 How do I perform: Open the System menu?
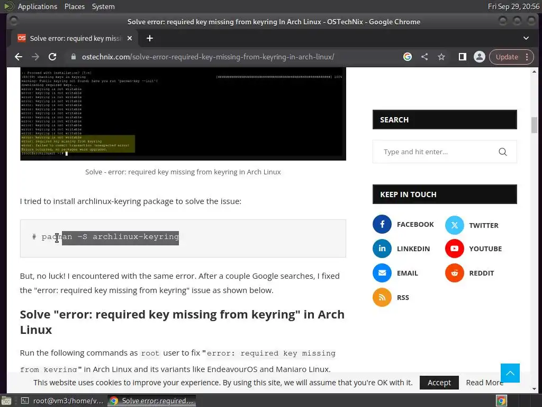103,6
